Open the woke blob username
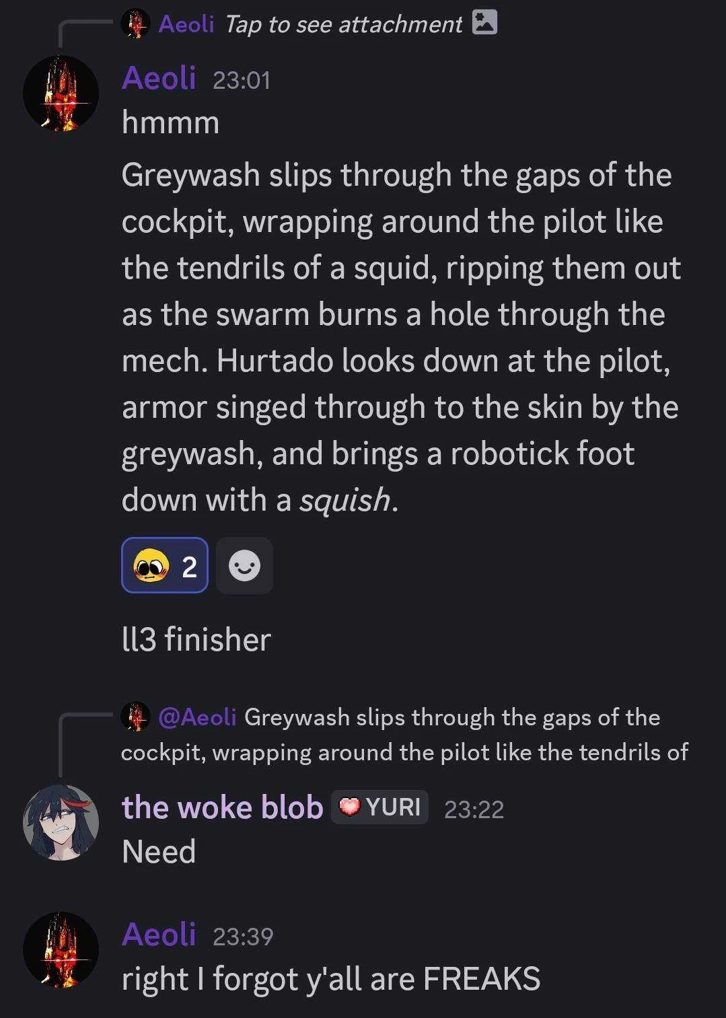This screenshot has height=1018, width=726. [222, 807]
